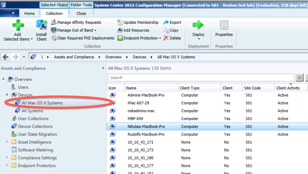
Task: Open the Manage Out of Band dropdown
Action: coord(74,30)
